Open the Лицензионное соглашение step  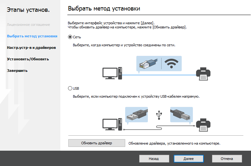(28, 25)
